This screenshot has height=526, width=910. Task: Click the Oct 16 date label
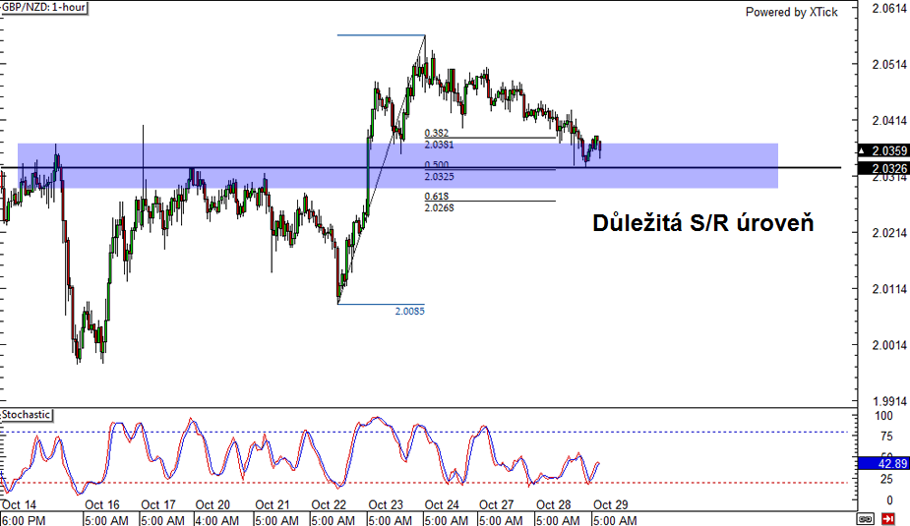click(x=102, y=504)
